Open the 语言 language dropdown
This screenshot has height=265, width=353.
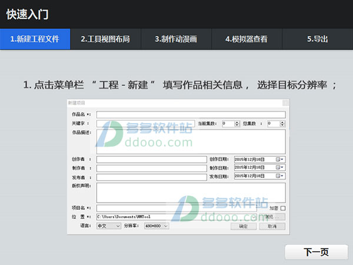click(108, 226)
